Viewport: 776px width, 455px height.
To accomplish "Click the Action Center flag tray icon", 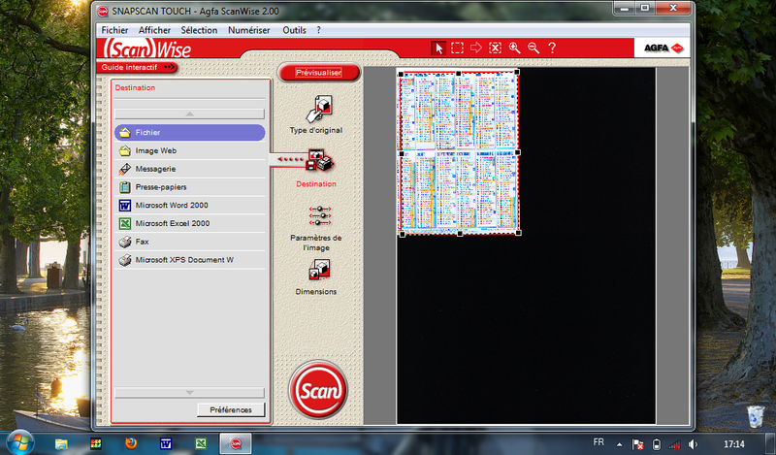I will [x=638, y=444].
